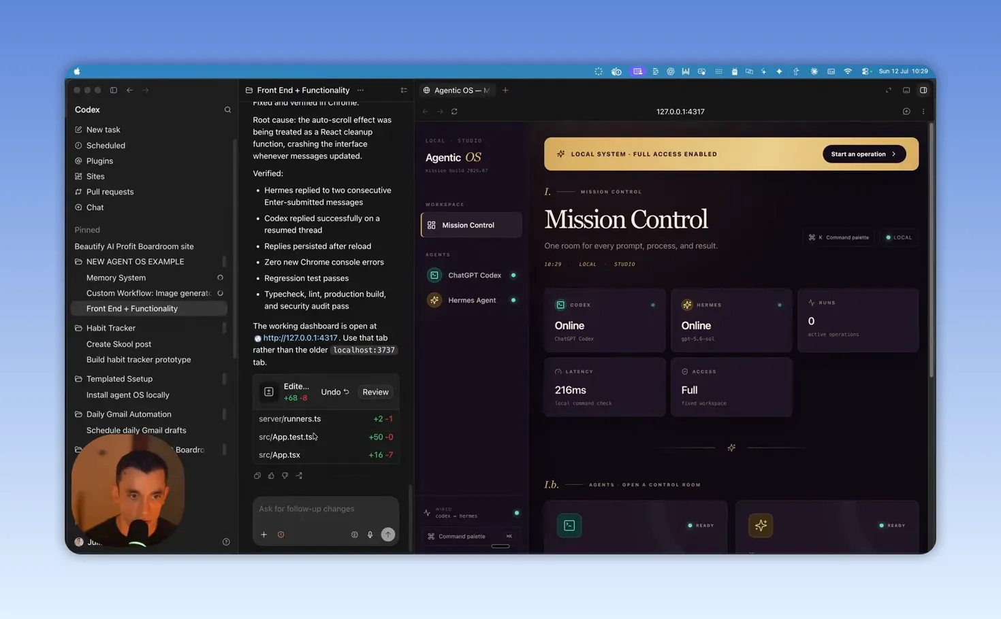
Task: Start voice dictation with microphone icon
Action: [370, 535]
